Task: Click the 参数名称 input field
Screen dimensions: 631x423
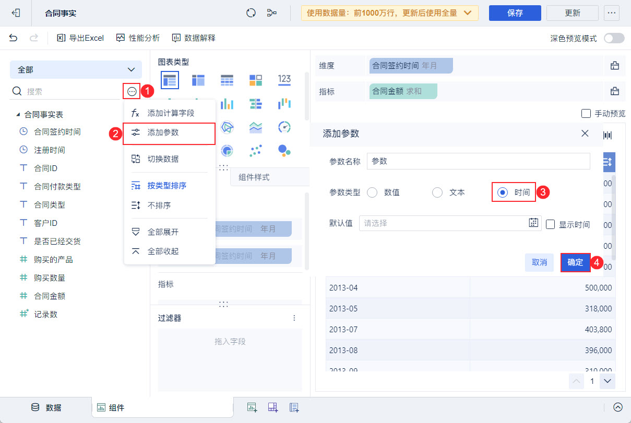Action: pyautogui.click(x=479, y=161)
